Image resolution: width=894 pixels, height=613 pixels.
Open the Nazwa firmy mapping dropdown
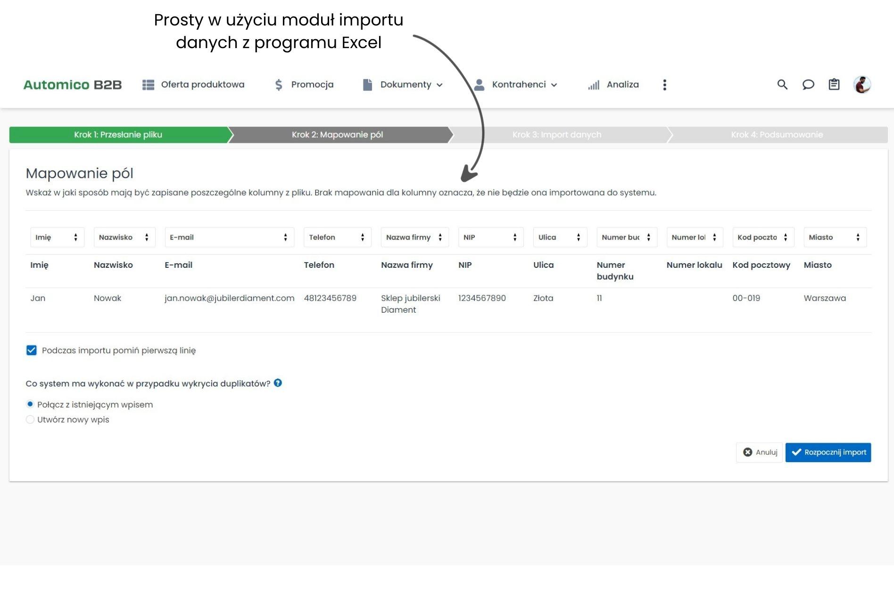point(414,237)
